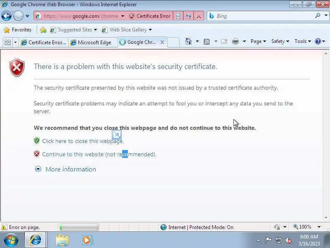
Task: Print the page with Printer icon
Action: tap(236, 41)
